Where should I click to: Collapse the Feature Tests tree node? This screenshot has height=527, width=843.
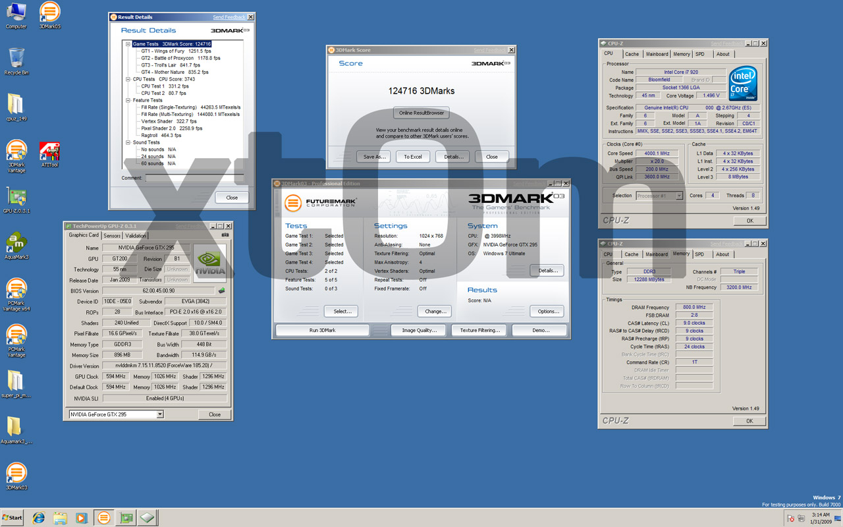128,100
